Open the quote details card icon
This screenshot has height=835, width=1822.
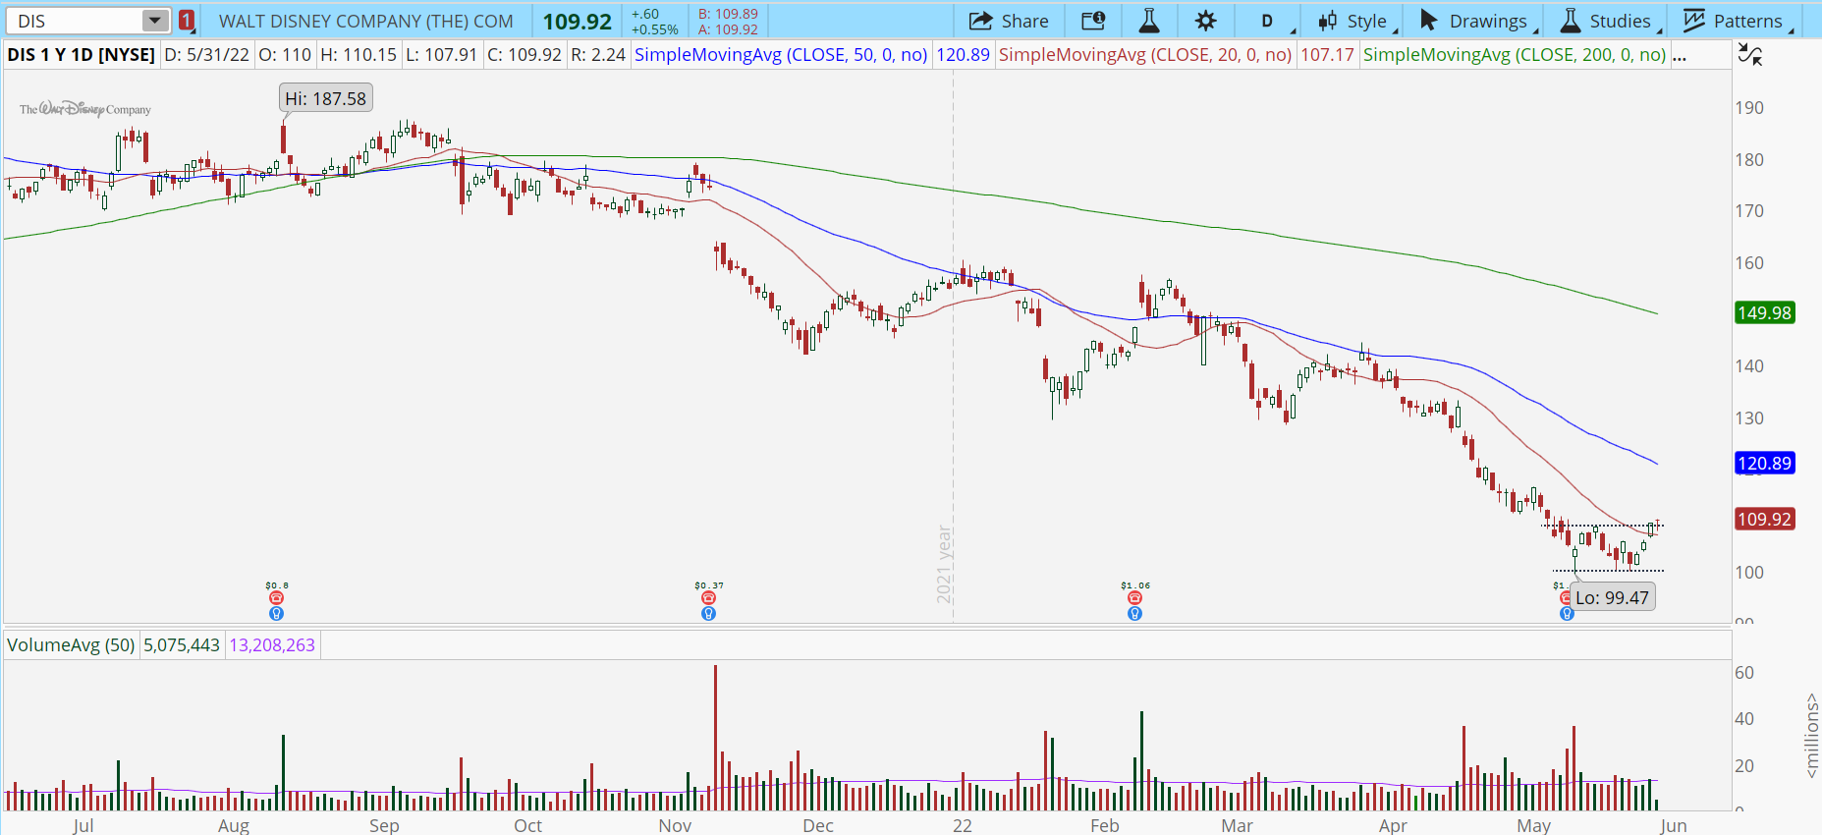point(1093,21)
